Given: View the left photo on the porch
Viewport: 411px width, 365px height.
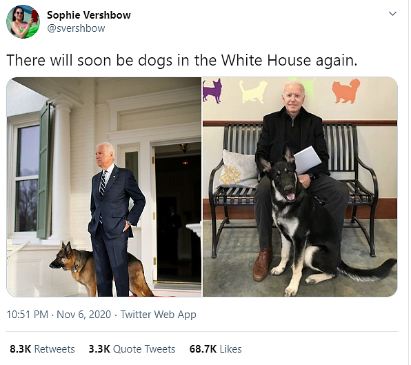Looking at the screenshot, I should click(x=104, y=187).
